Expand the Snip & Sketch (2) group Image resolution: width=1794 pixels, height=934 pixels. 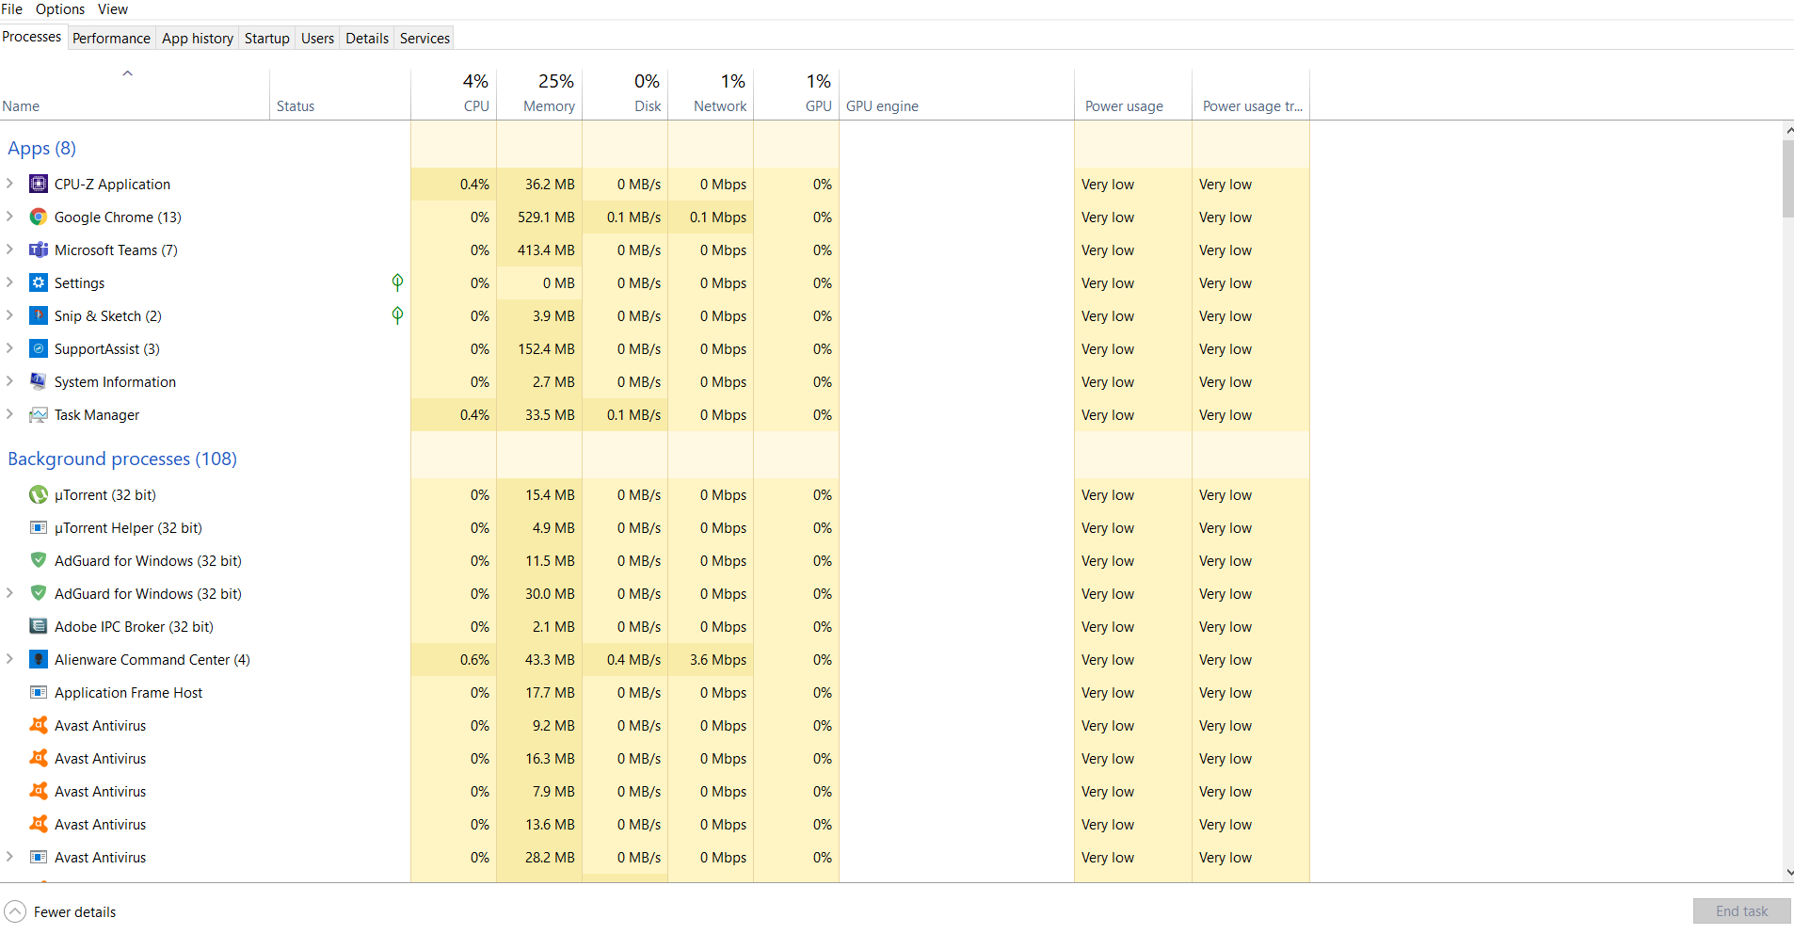click(x=9, y=315)
